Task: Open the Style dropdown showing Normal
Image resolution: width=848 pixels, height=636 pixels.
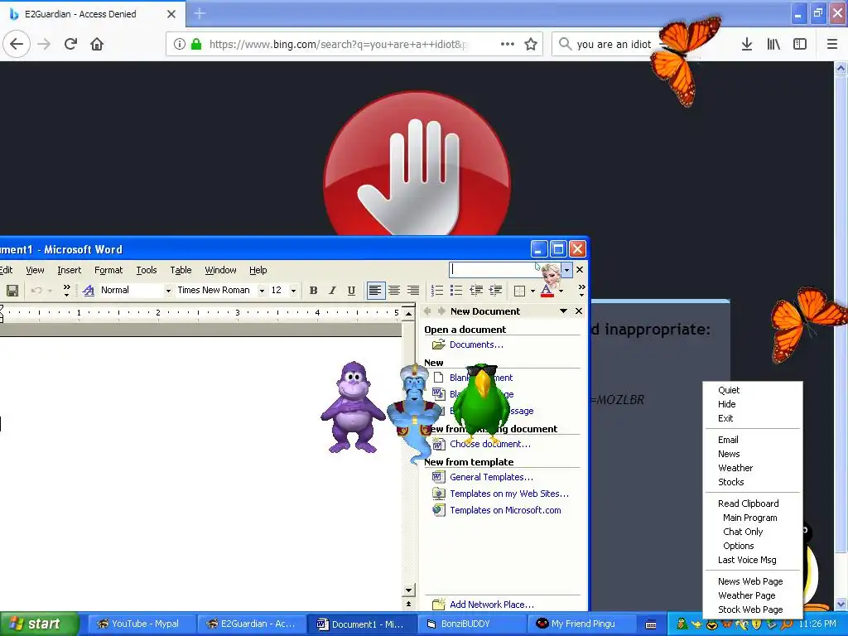Action: click(x=168, y=291)
